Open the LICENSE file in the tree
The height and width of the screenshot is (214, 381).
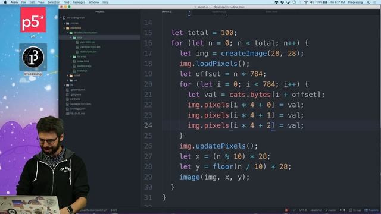coord(75,99)
